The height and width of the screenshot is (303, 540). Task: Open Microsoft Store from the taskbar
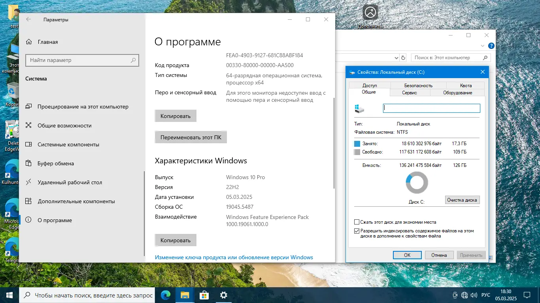204,295
